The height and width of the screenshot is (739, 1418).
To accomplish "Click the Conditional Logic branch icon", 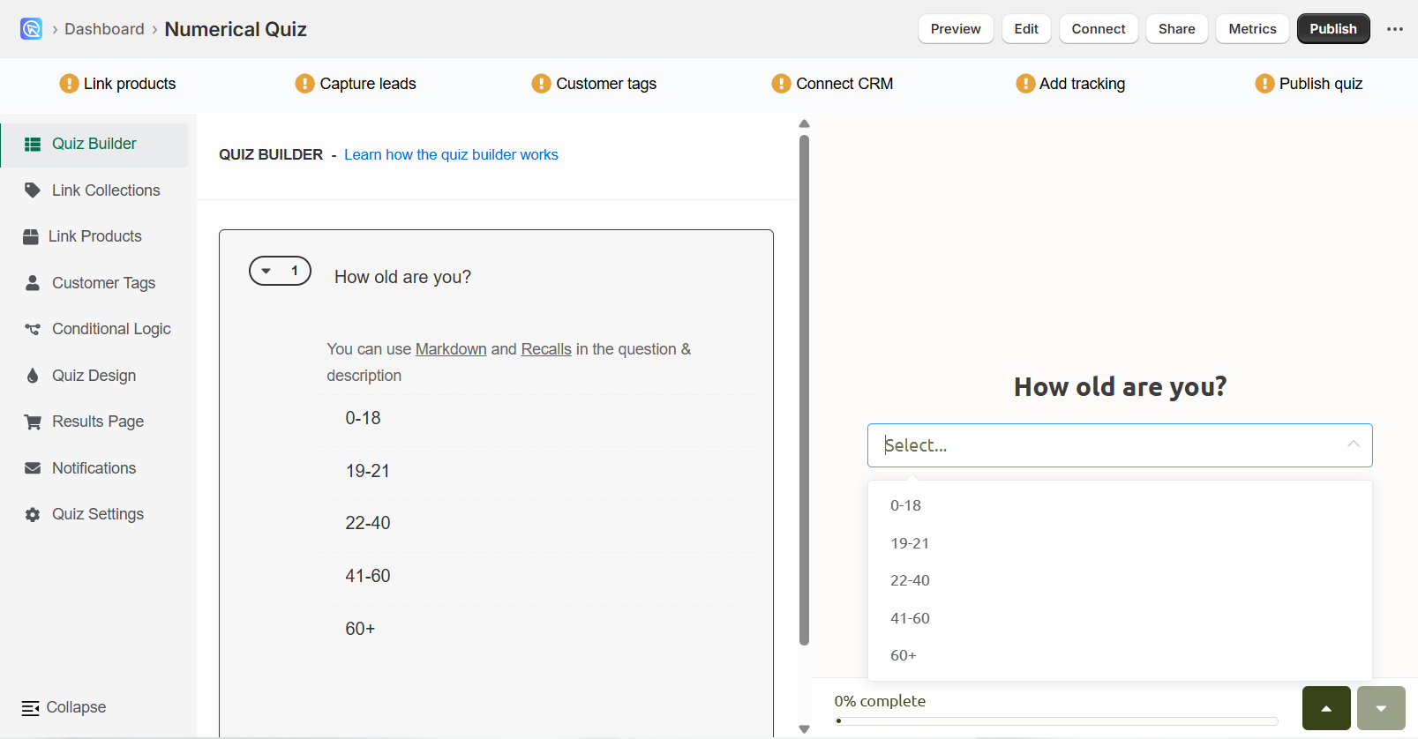I will (x=33, y=329).
